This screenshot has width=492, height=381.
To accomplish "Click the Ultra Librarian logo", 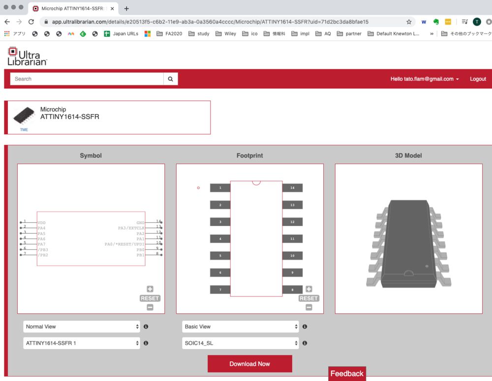I will 27,56.
